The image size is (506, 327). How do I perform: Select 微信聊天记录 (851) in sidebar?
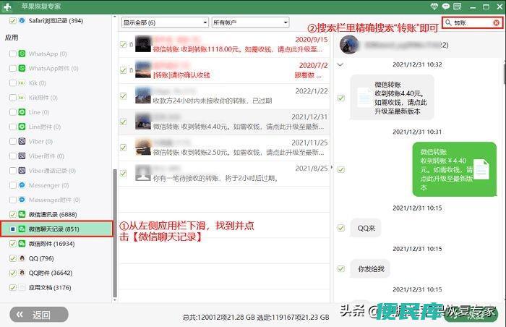coord(57,229)
